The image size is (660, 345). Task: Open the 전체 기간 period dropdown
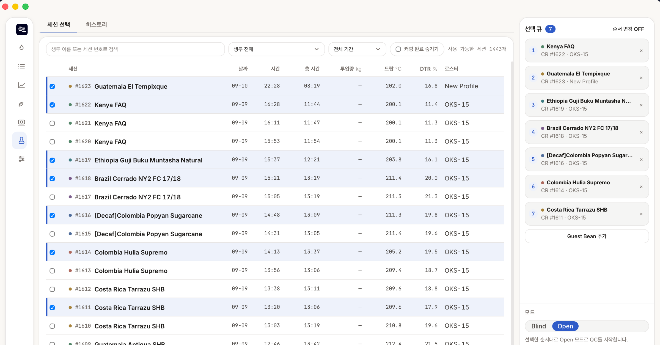pos(357,49)
